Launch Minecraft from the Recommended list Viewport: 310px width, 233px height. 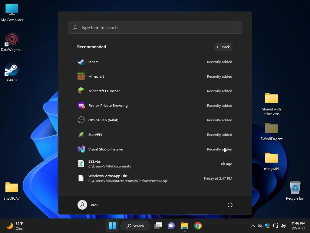[x=155, y=76]
